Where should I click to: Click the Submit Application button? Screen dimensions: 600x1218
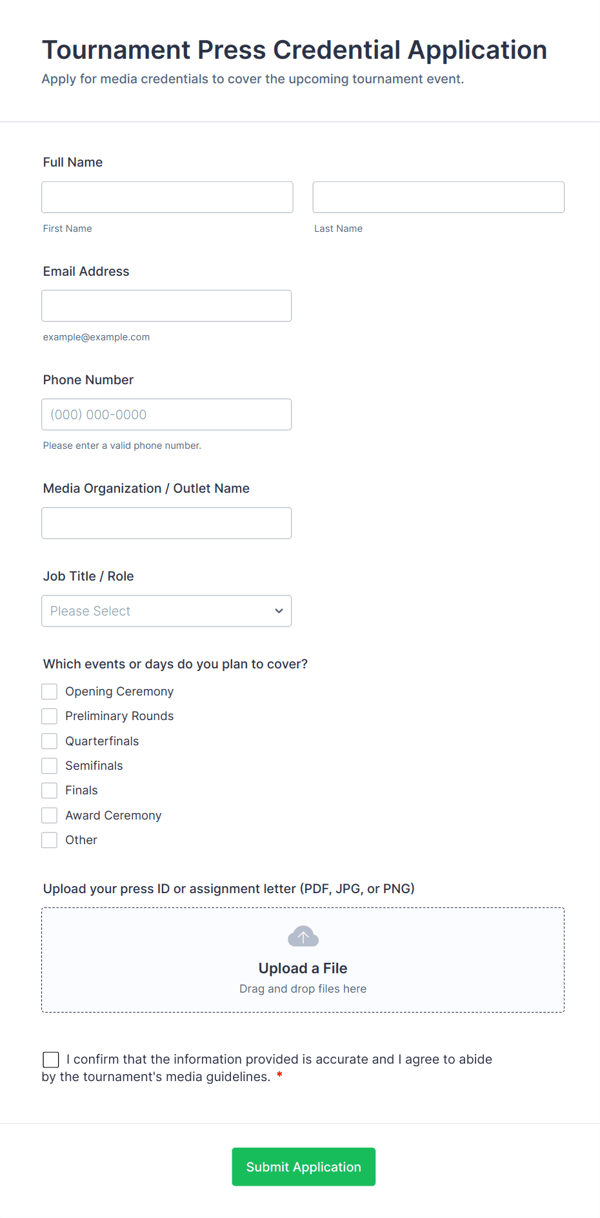(x=303, y=1167)
